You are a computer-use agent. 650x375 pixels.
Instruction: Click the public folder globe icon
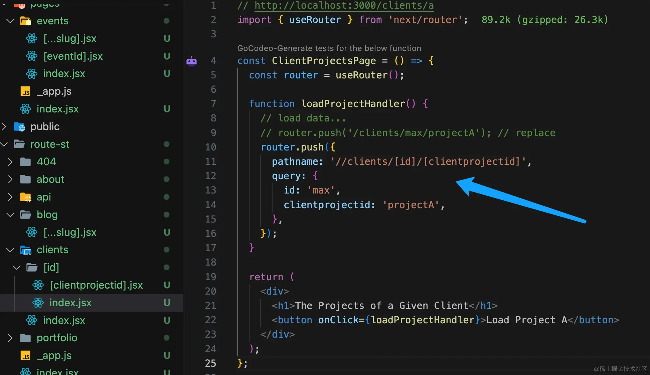click(x=19, y=127)
